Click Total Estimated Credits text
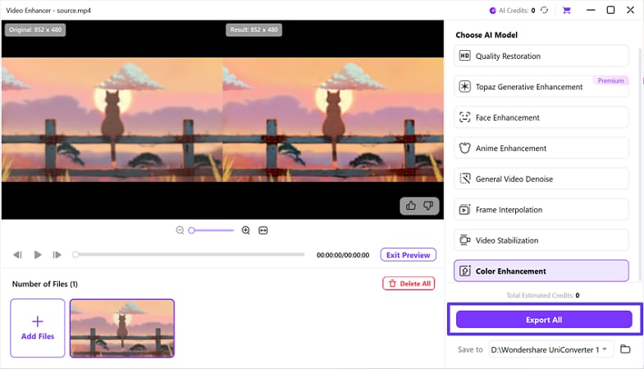This screenshot has width=644, height=369. click(542, 295)
